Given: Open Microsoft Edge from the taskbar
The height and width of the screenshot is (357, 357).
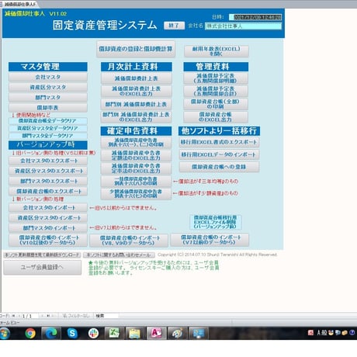Looking at the screenshot, I should coord(51,333).
